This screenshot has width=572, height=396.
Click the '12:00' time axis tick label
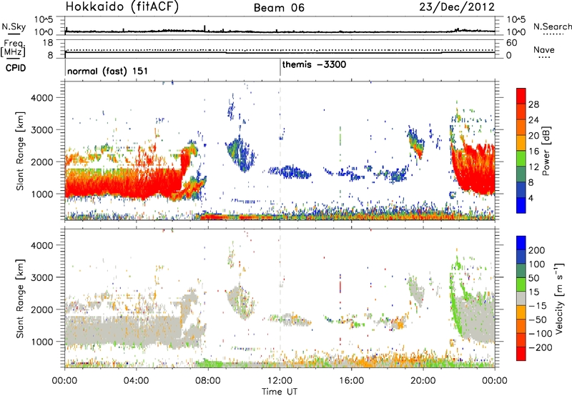point(280,381)
